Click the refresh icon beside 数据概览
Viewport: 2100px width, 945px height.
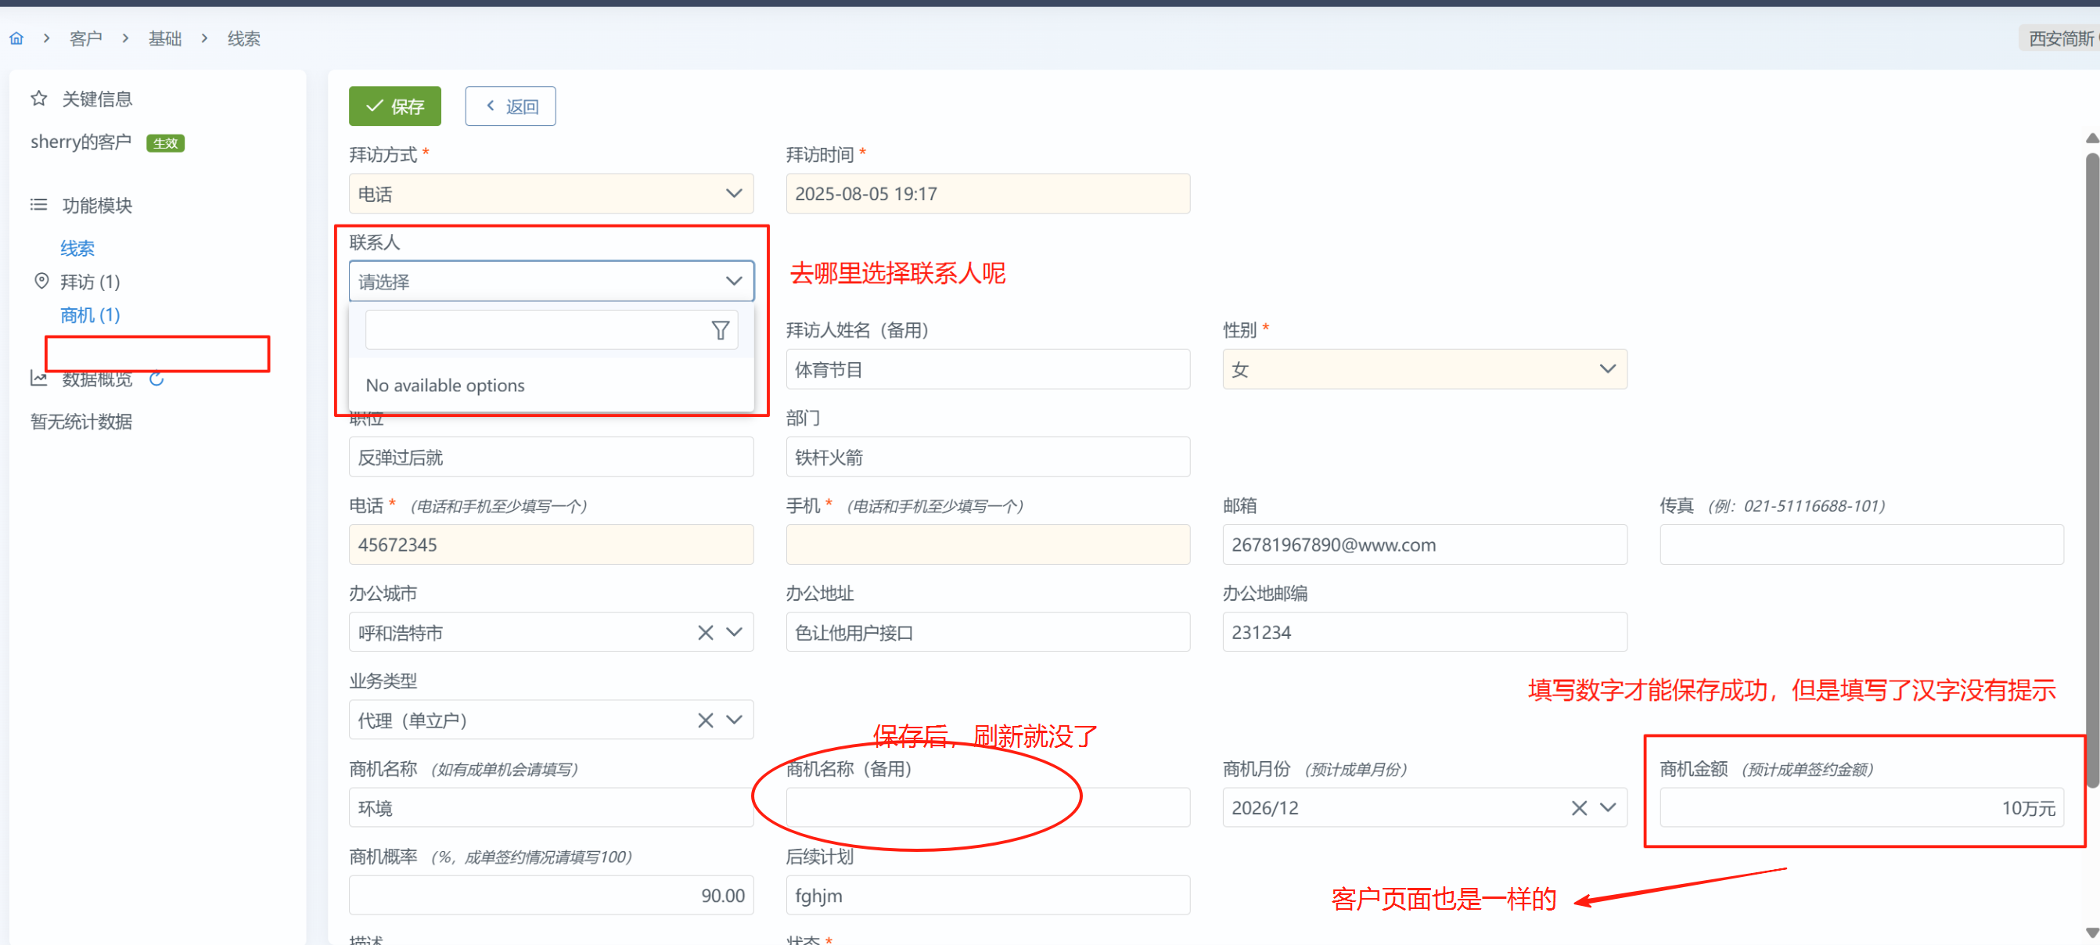pyautogui.click(x=156, y=379)
